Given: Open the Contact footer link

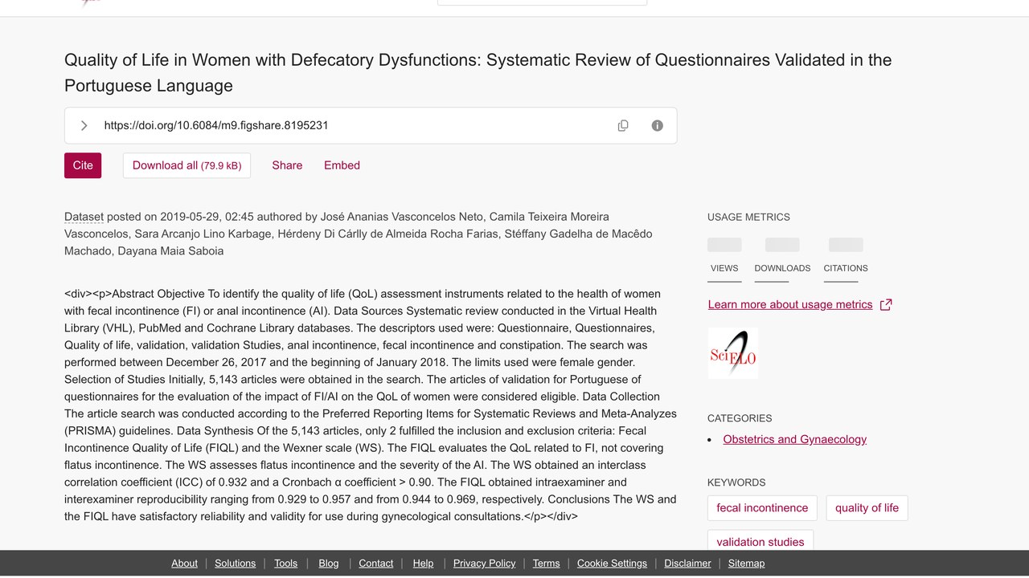Looking at the screenshot, I should (375, 564).
